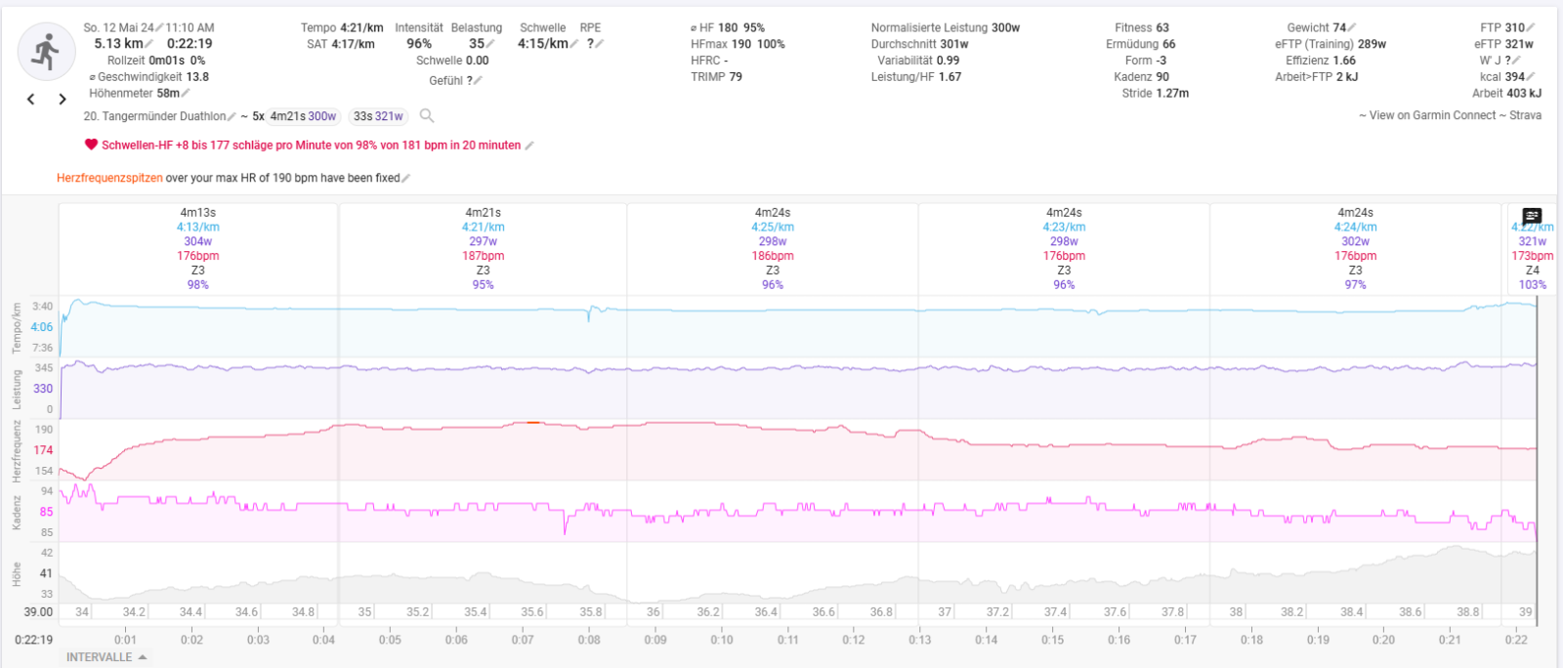Select the first interval block 4m13s
Viewport: 1563px width, 668px height.
pos(198,248)
